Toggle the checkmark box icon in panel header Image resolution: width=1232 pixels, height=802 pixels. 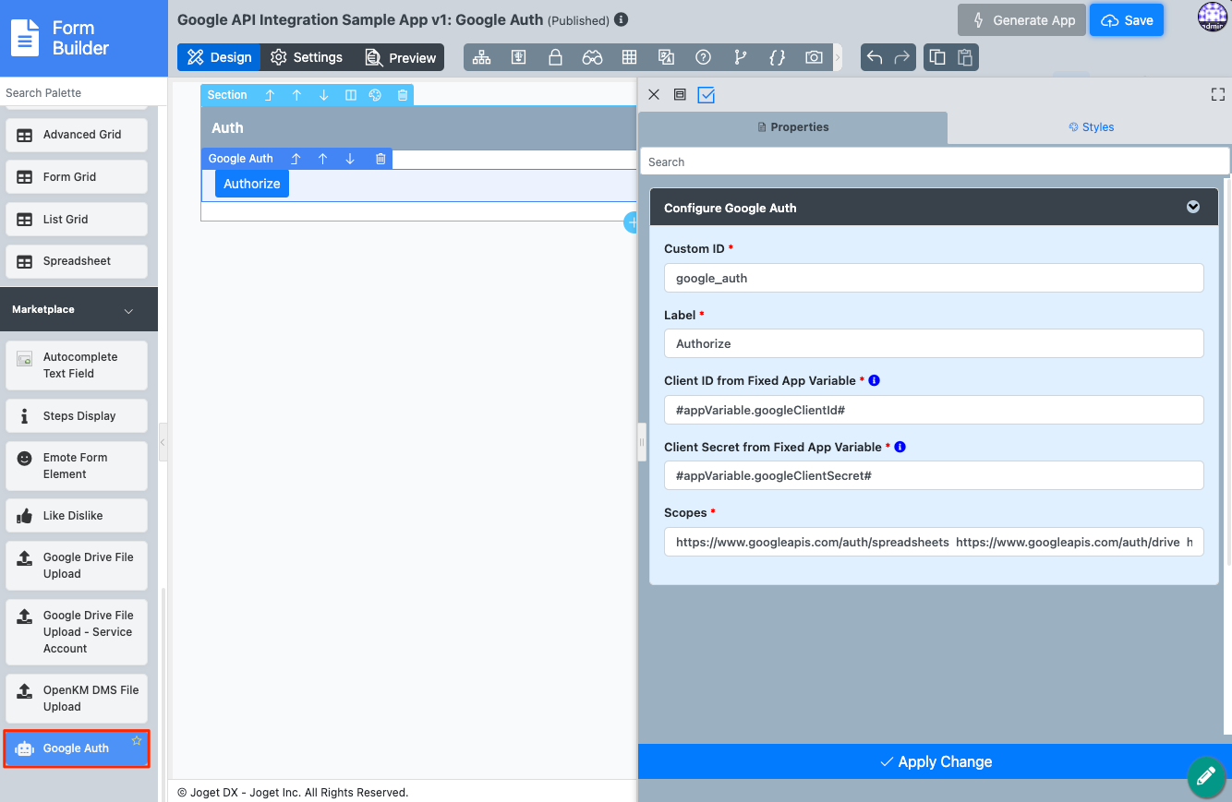pyautogui.click(x=707, y=94)
